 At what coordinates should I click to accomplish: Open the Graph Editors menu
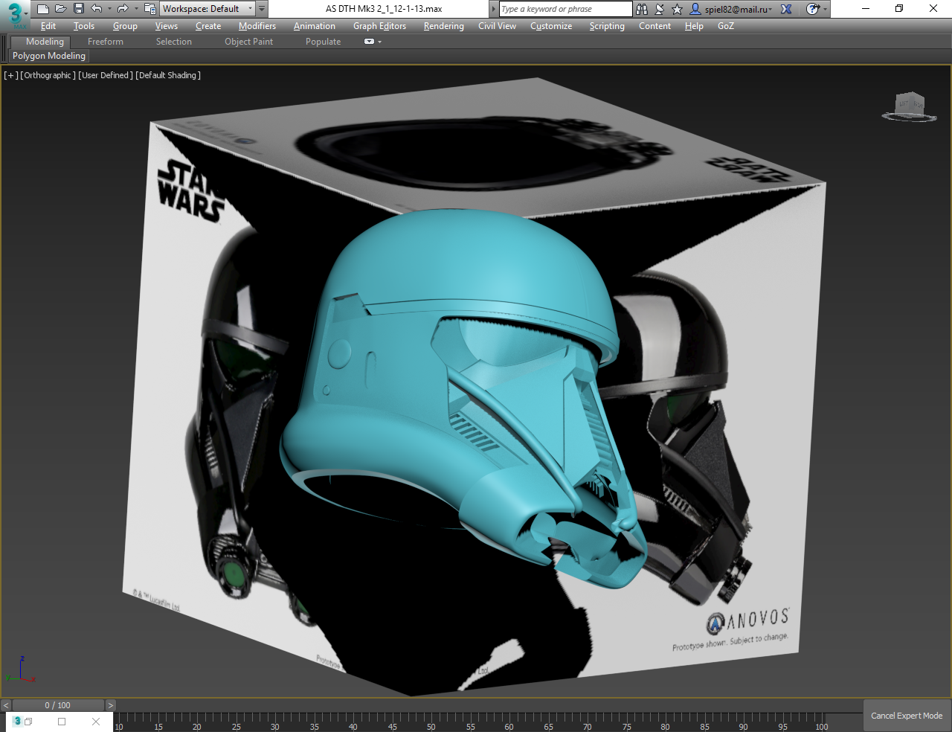[x=379, y=26]
